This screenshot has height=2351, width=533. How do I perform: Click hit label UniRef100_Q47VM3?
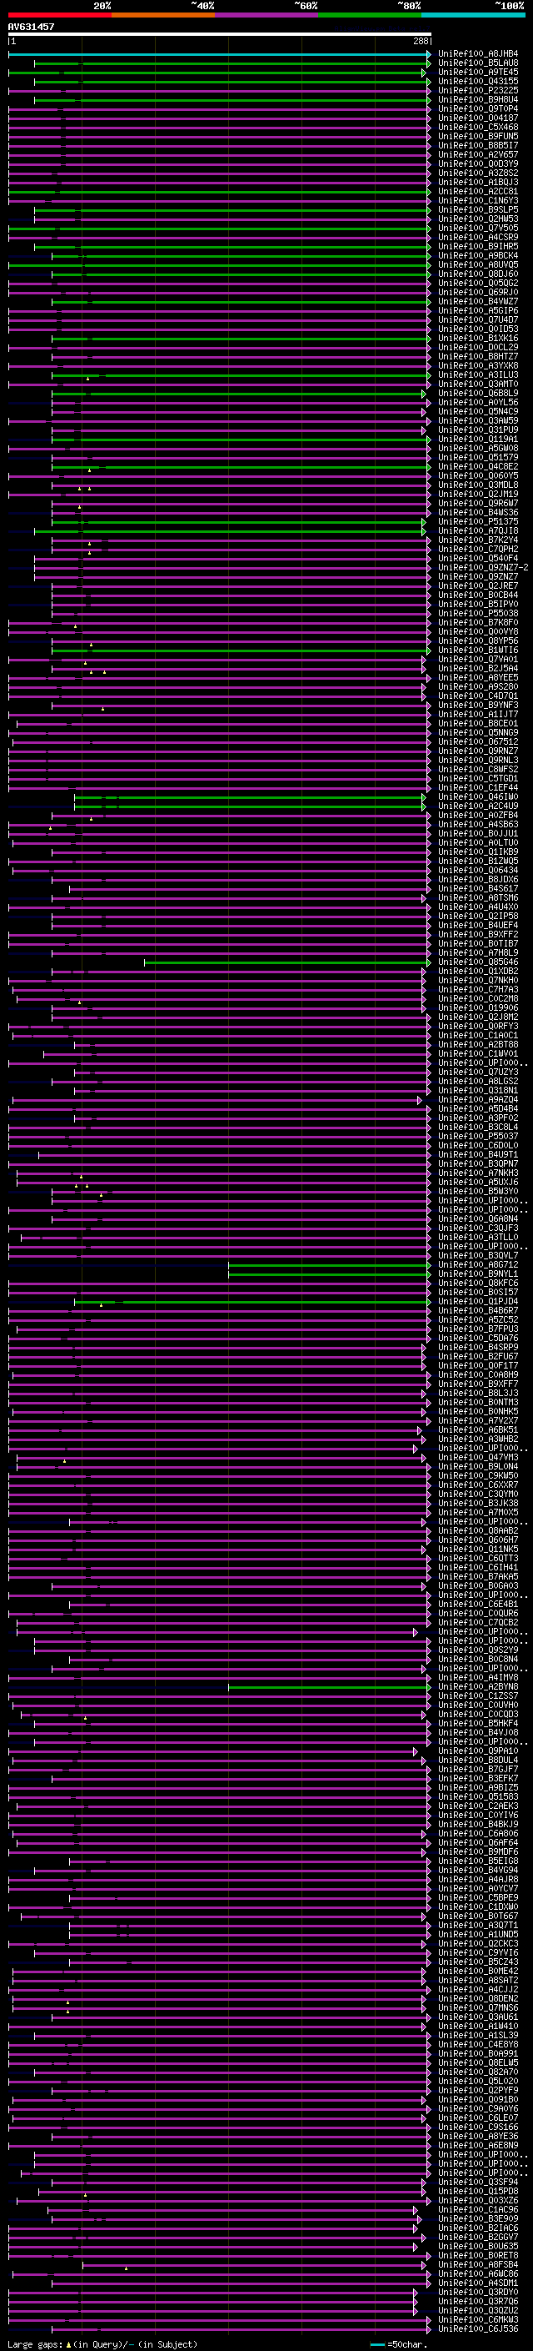[x=478, y=1458]
